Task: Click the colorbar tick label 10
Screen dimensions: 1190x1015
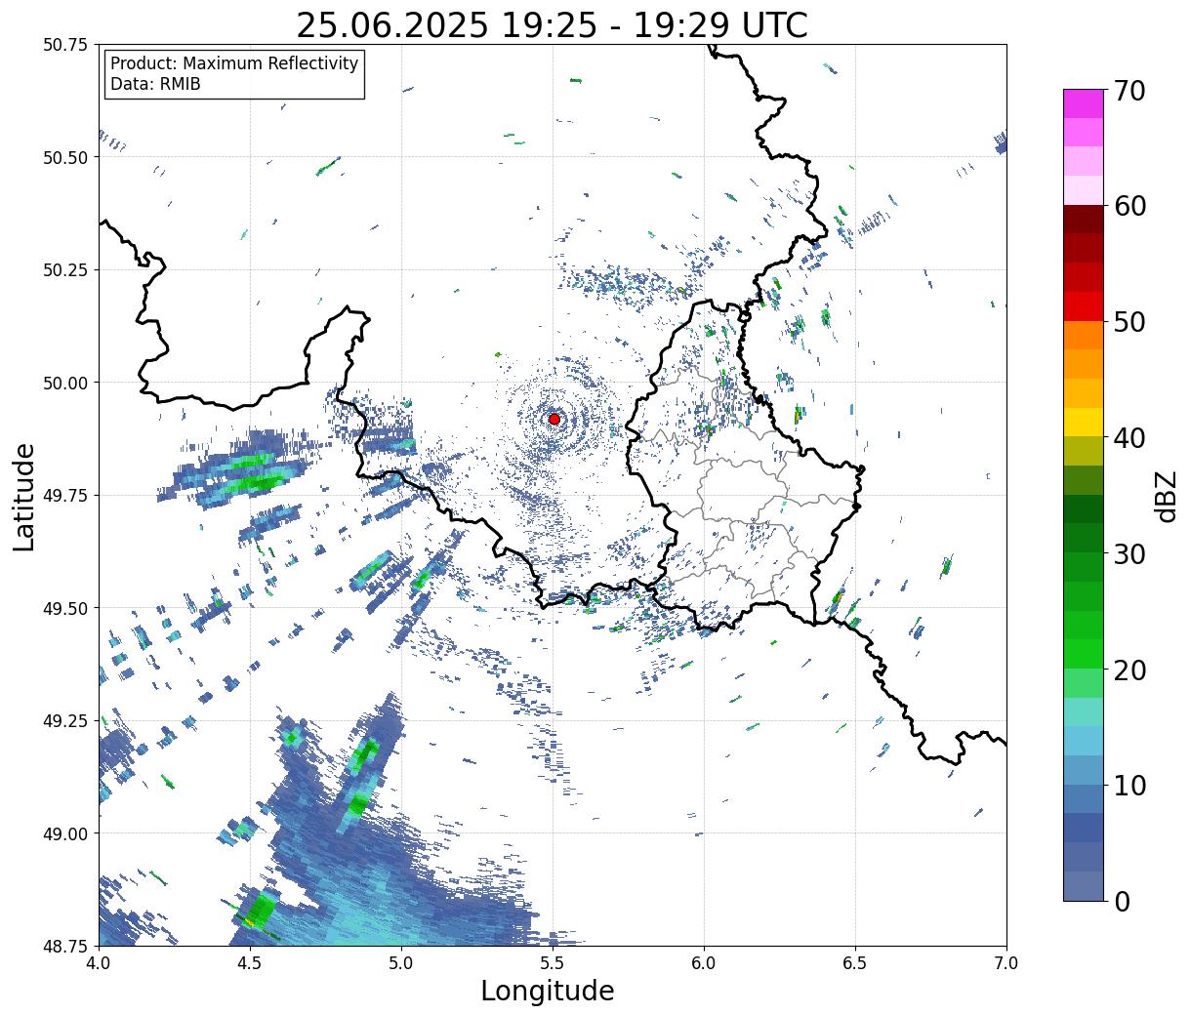Action: 1129,785
